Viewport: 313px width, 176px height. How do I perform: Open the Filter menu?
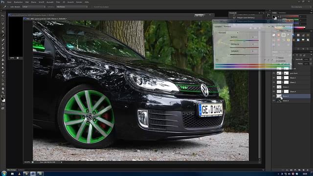(x=58, y=2)
